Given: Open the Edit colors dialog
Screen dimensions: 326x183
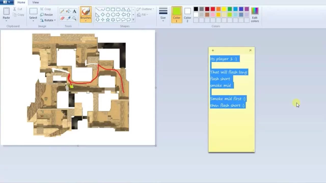Looking at the screenshot, I should 255,14.
